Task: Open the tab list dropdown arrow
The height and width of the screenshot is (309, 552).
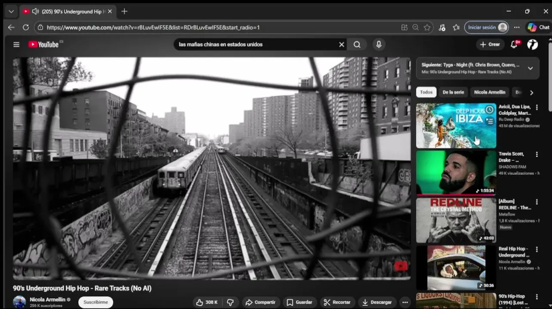Action: (x=11, y=11)
